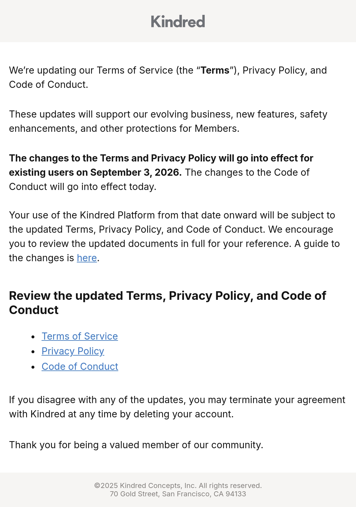Viewport: 356px width, 507px height.
Task: Open the Terms of Service link
Action: (x=80, y=336)
